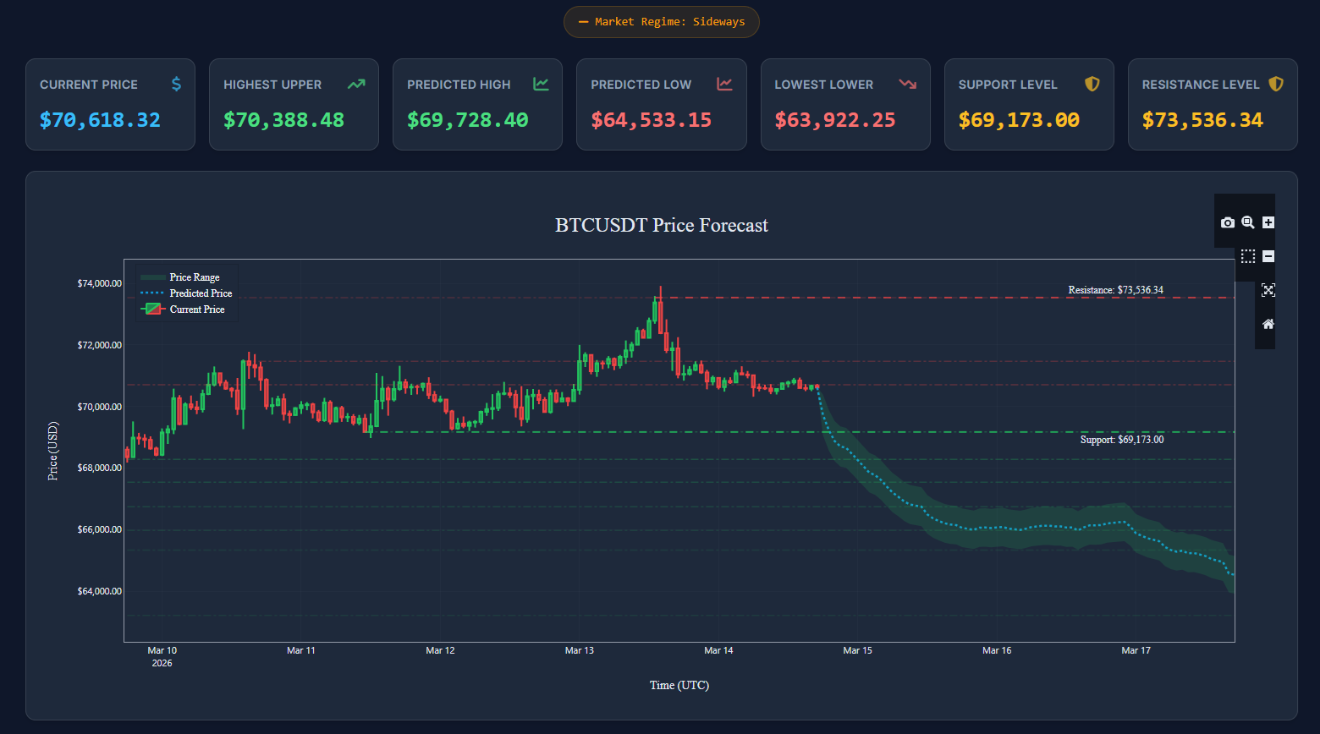Zoom out using the minus icon
The width and height of the screenshot is (1320, 734).
point(1268,255)
